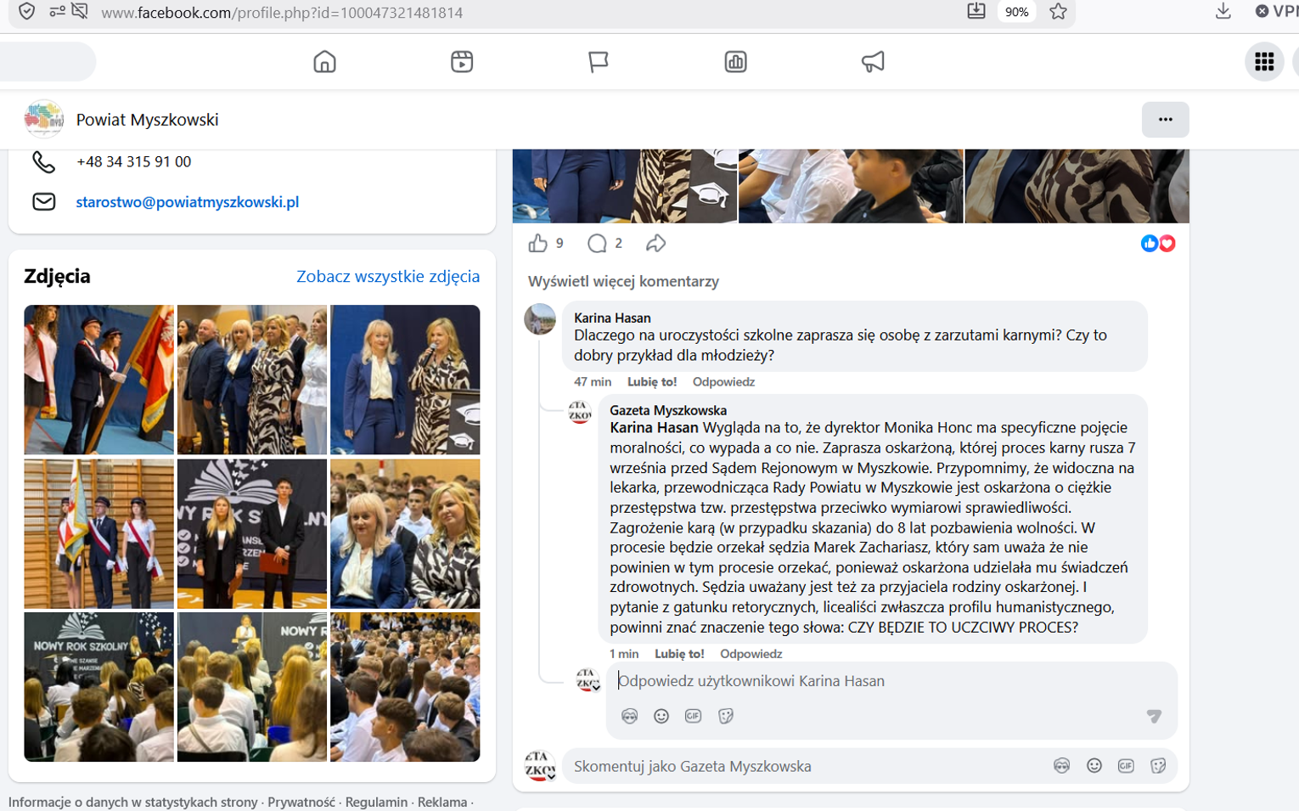Screen dimensions: 1299x811
Task: Open the insights chart icon
Action: coord(735,62)
